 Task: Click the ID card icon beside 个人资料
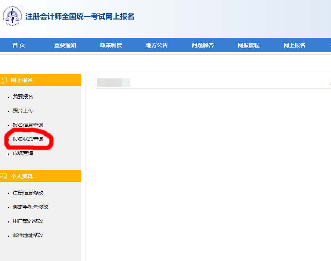pyautogui.click(x=3, y=176)
